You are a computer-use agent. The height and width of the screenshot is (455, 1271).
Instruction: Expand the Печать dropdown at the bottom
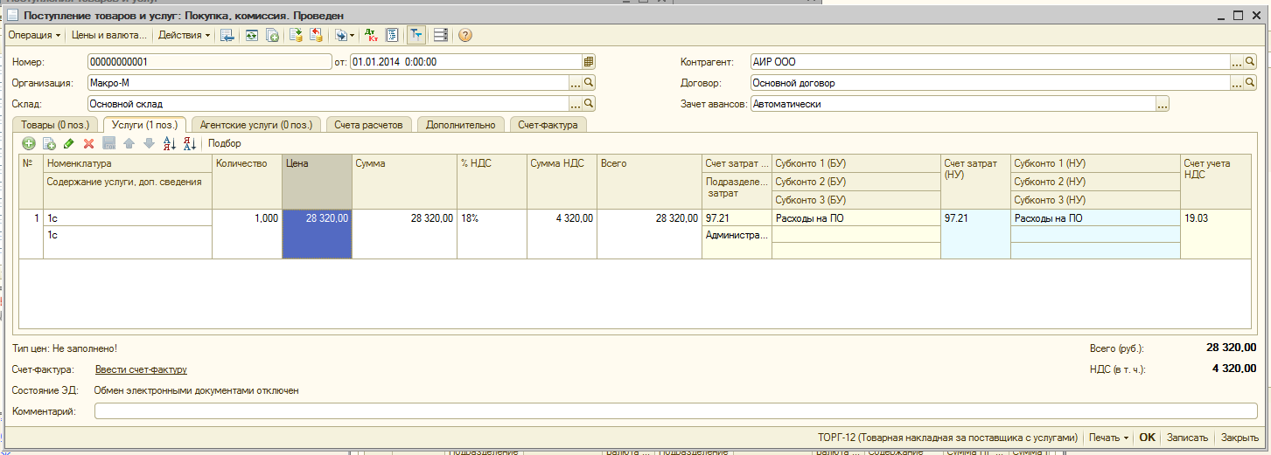(x=1107, y=438)
